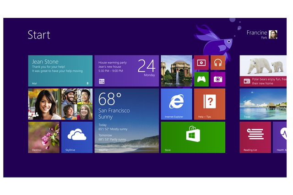Open the Weather tile for San Francisco
The width and height of the screenshot is (293, 195).
126,120
